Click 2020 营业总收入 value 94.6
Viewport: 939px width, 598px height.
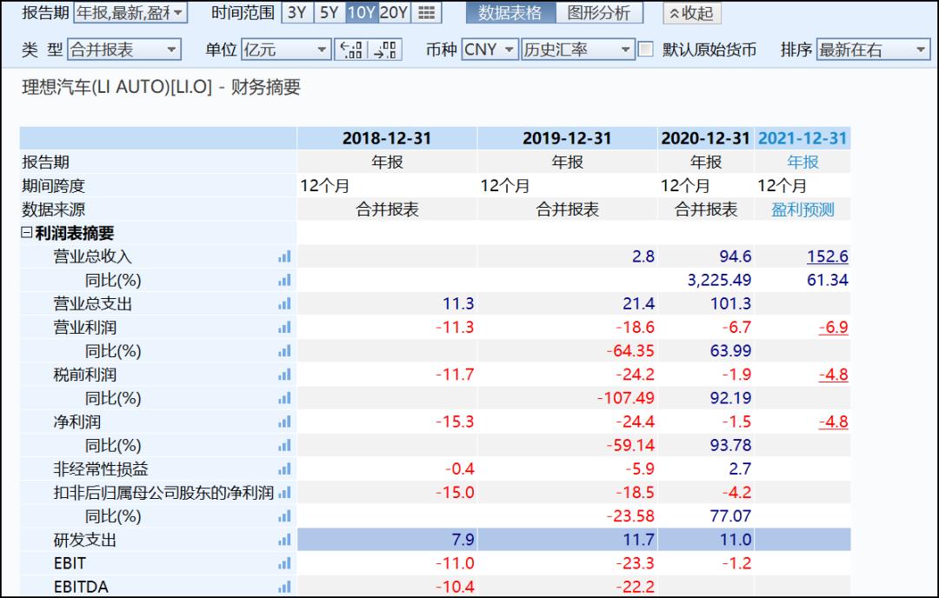point(736,256)
